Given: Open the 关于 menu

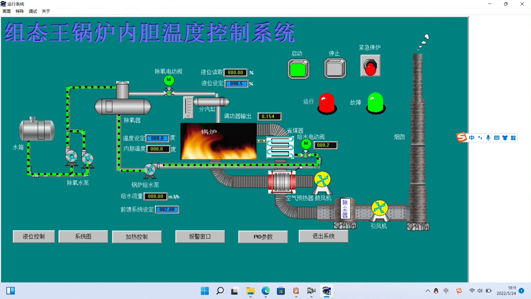Looking at the screenshot, I should coord(46,11).
